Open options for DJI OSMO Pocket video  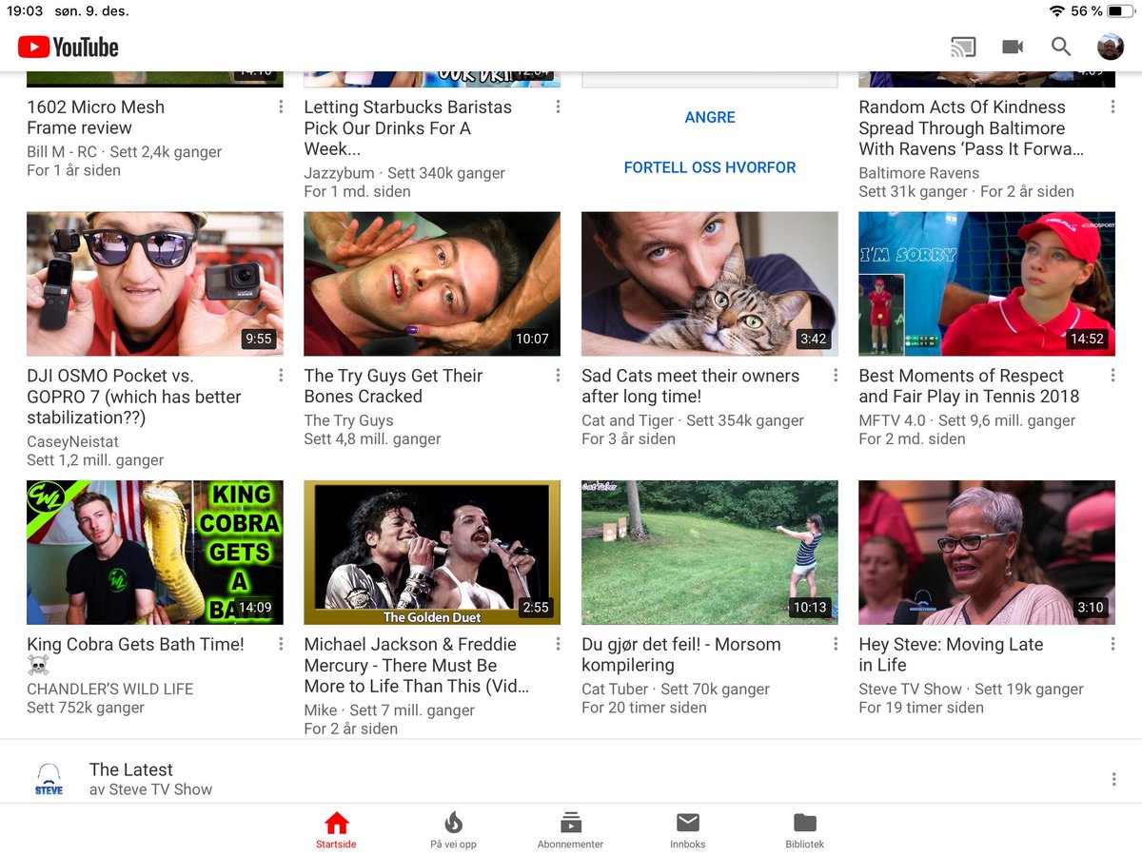(281, 376)
